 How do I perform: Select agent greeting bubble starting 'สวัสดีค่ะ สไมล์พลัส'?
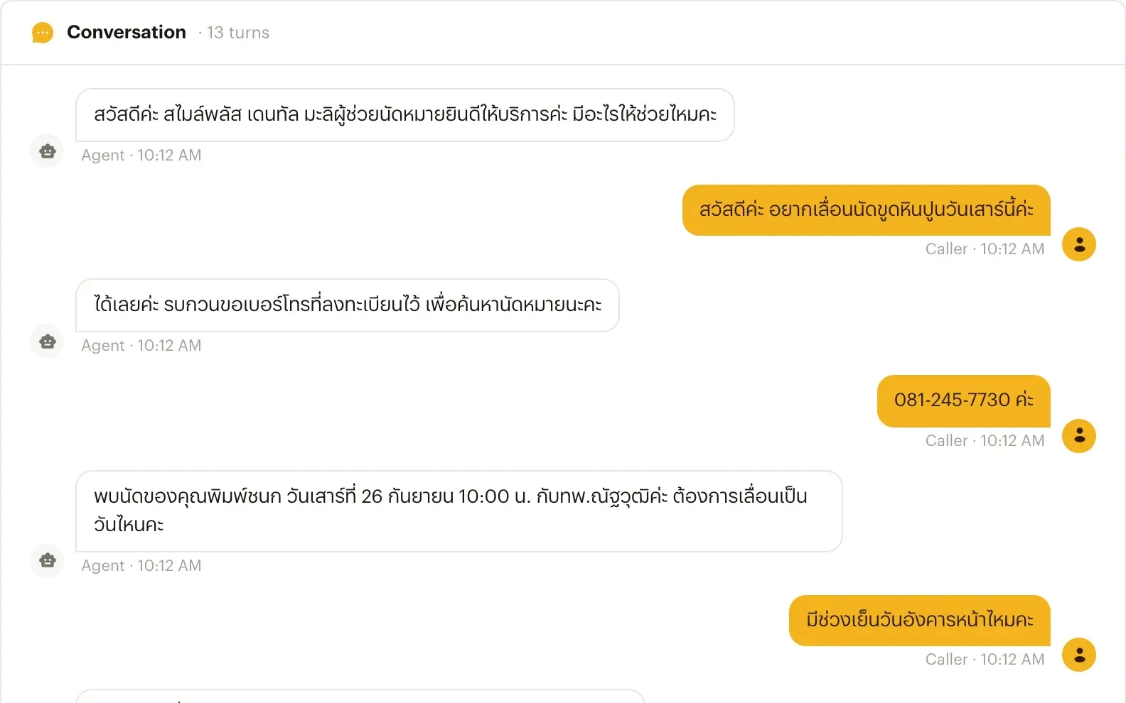[405, 115]
